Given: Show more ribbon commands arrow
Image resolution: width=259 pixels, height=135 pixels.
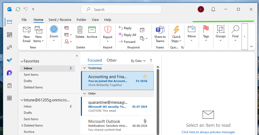Looking at the screenshot, I should (245, 37).
